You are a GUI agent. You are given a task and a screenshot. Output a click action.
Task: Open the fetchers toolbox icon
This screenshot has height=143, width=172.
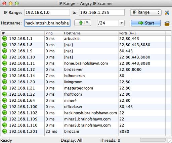tap(167, 23)
